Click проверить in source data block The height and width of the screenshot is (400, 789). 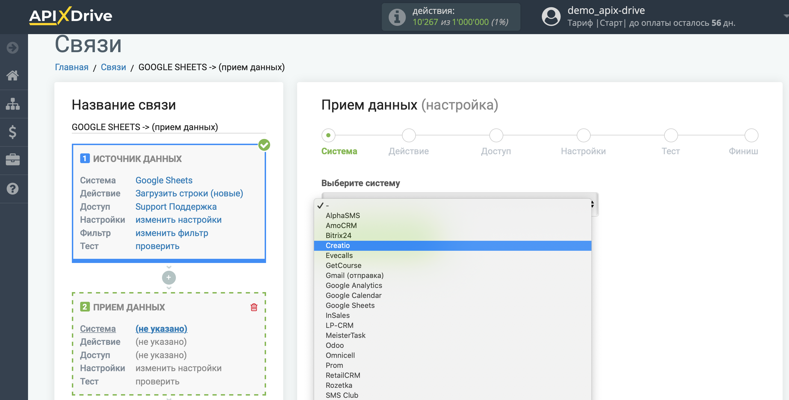click(157, 246)
